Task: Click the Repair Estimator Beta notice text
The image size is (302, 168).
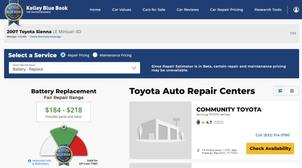Action: coord(219,68)
